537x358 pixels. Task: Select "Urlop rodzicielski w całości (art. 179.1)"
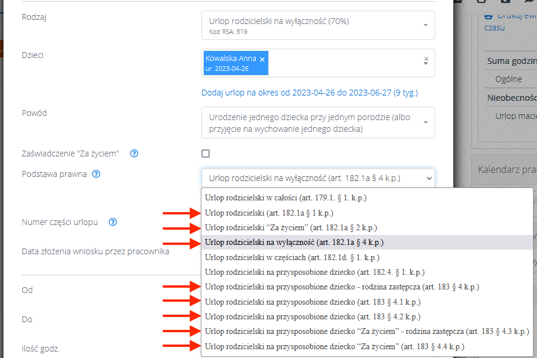286,198
